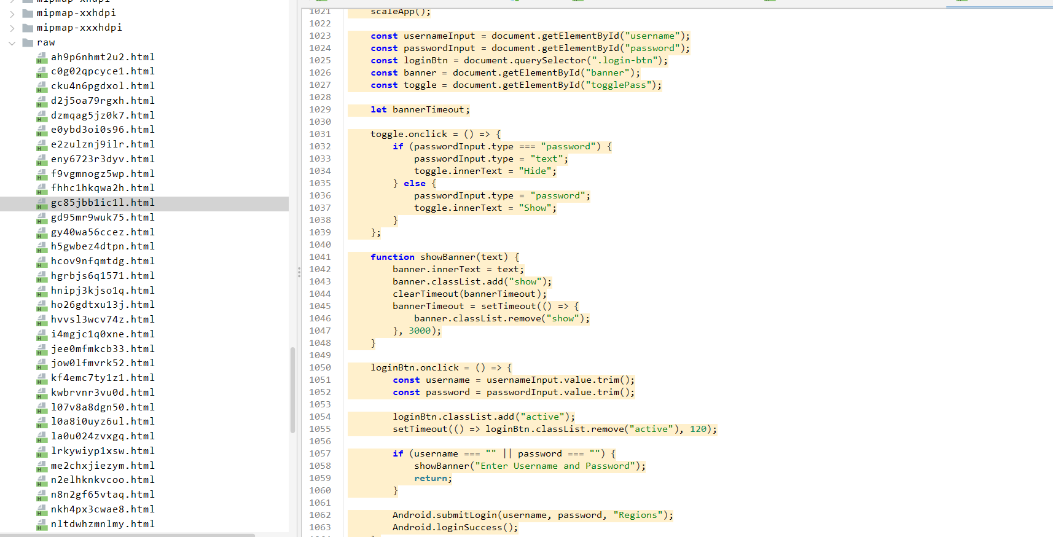Click the file icon beside h5gwbez4dtpn.html

pos(42,248)
